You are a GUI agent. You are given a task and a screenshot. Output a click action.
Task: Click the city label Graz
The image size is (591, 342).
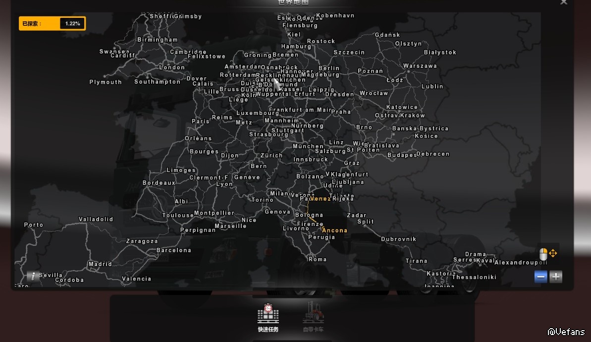pyautogui.click(x=352, y=163)
